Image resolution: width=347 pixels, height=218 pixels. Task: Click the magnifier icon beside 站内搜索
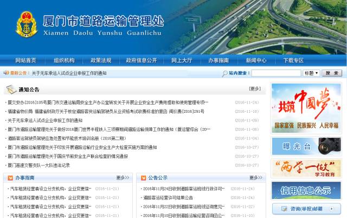(x=224, y=73)
